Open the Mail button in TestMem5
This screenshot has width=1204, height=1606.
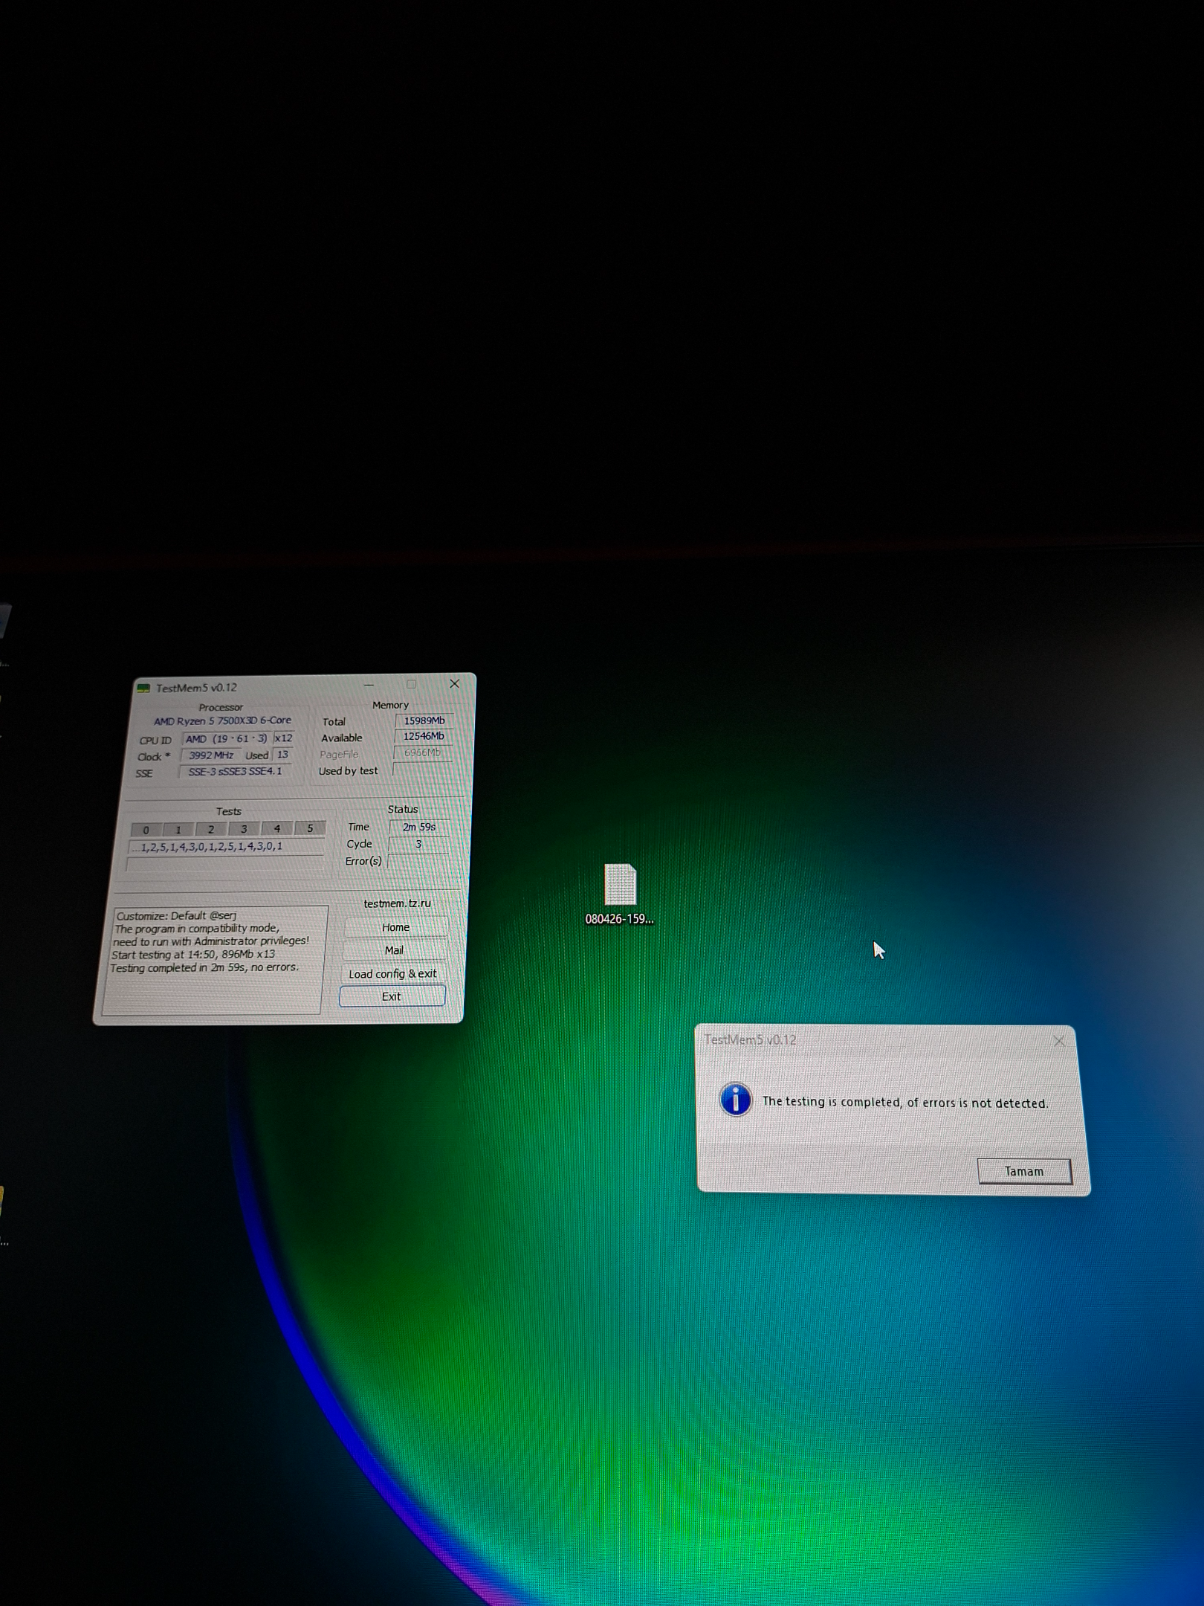pyautogui.click(x=395, y=950)
